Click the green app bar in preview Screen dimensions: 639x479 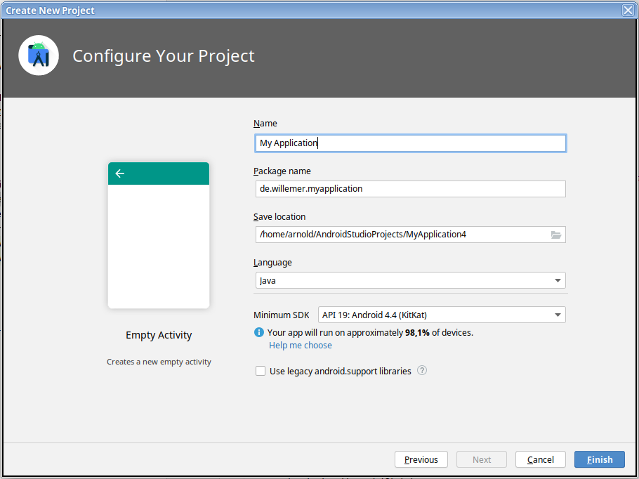[169, 173]
